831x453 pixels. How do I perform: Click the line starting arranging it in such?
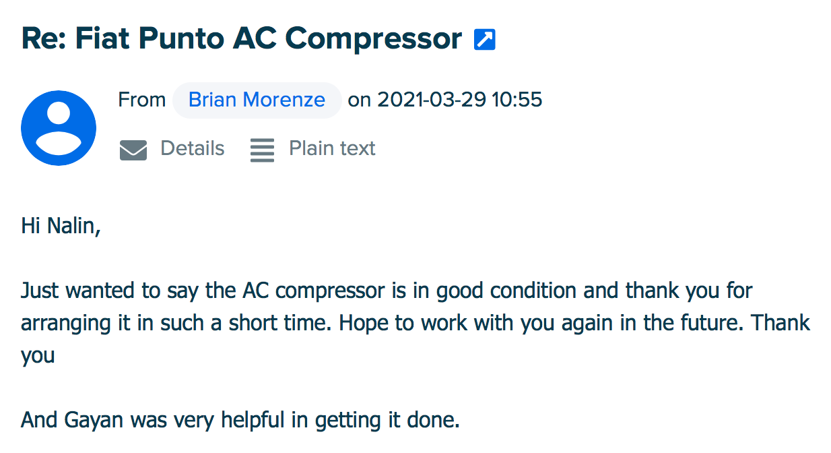pos(415,323)
